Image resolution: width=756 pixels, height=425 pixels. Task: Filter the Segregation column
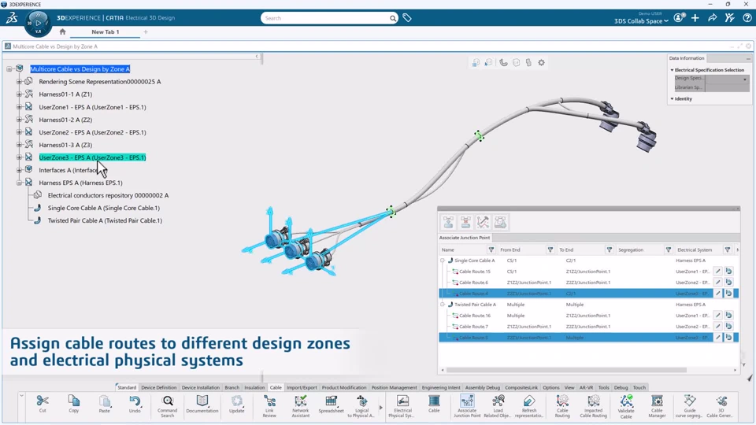coord(669,249)
